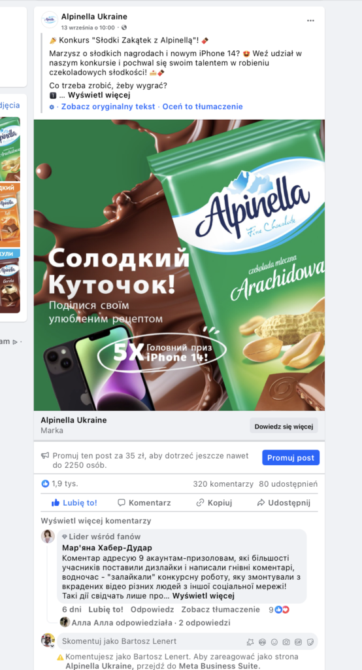Open the emoji picker in comment box
Image resolution: width=362 pixels, height=670 pixels.
[x=274, y=641]
